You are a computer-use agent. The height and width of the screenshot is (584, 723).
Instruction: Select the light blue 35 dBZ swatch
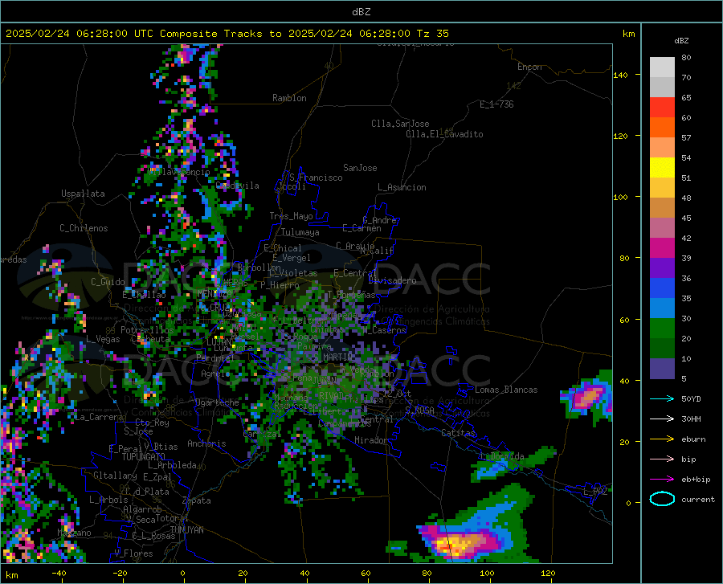click(662, 308)
